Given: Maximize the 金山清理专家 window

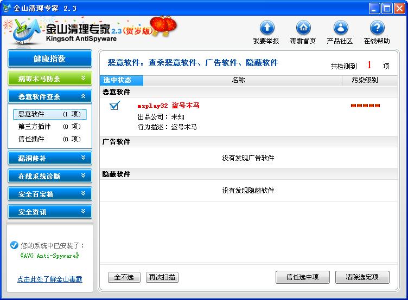Looking at the screenshot, I should coord(387,9).
